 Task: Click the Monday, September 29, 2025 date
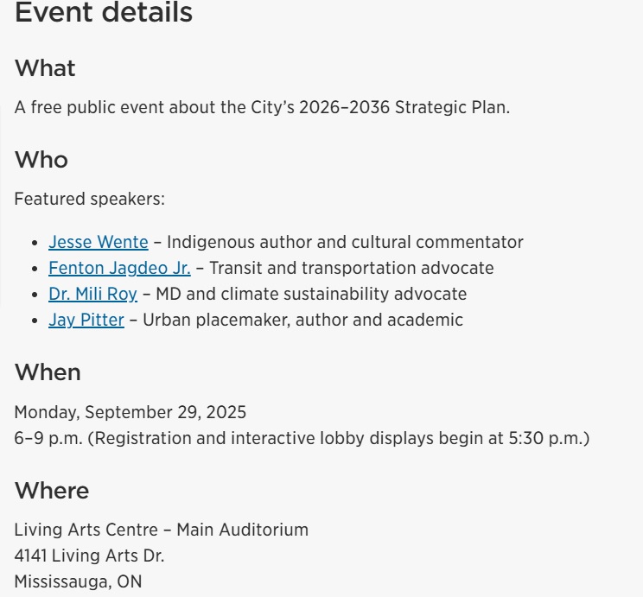pos(130,412)
